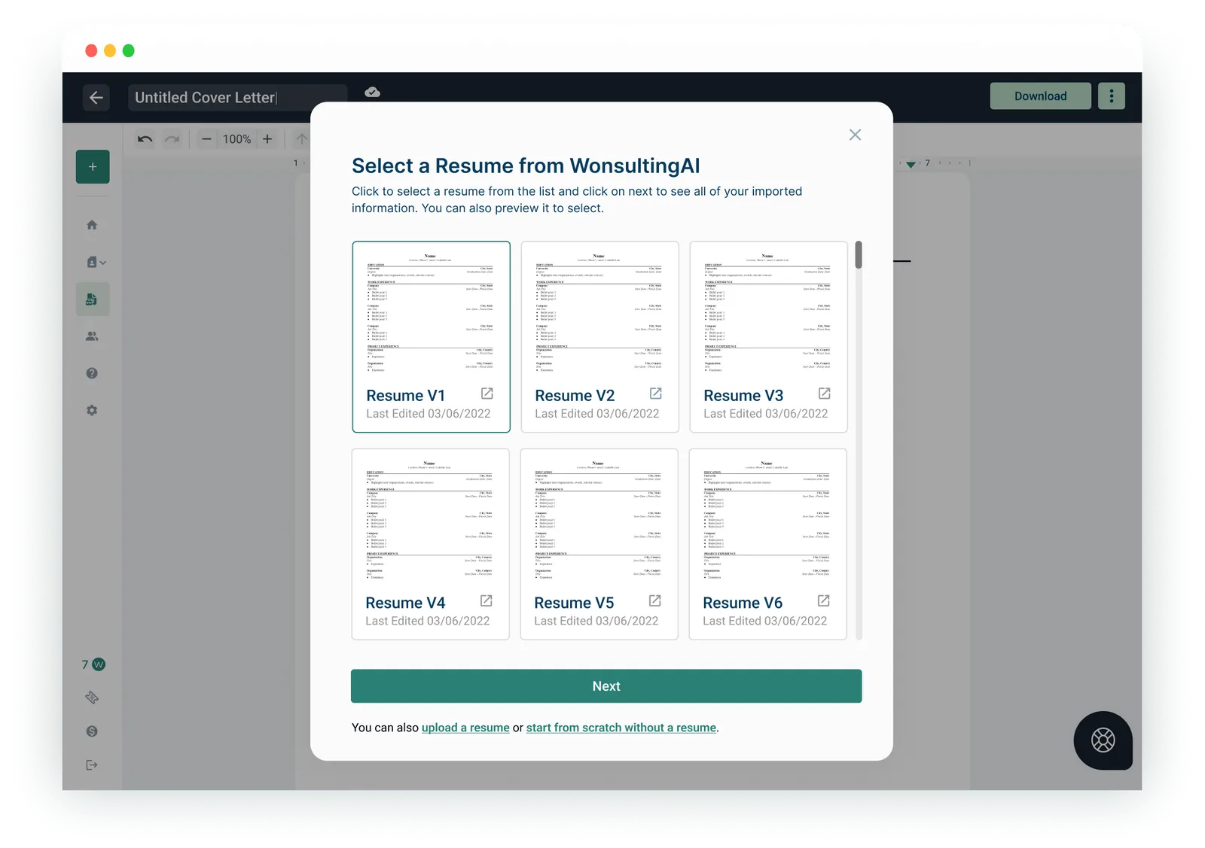Viewport: 1205px width, 848px height.
Task: Click the Next button
Action: pyautogui.click(x=606, y=686)
